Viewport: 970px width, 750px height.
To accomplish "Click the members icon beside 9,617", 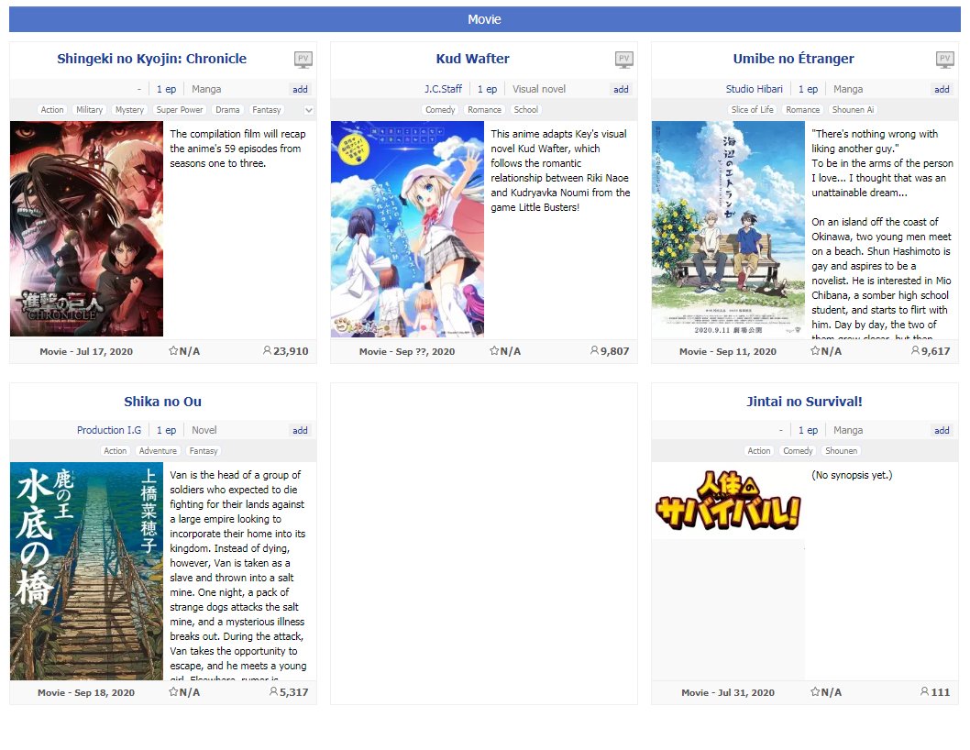I will tap(915, 351).
